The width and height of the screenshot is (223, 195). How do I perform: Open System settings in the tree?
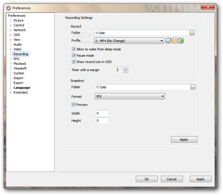(19, 73)
